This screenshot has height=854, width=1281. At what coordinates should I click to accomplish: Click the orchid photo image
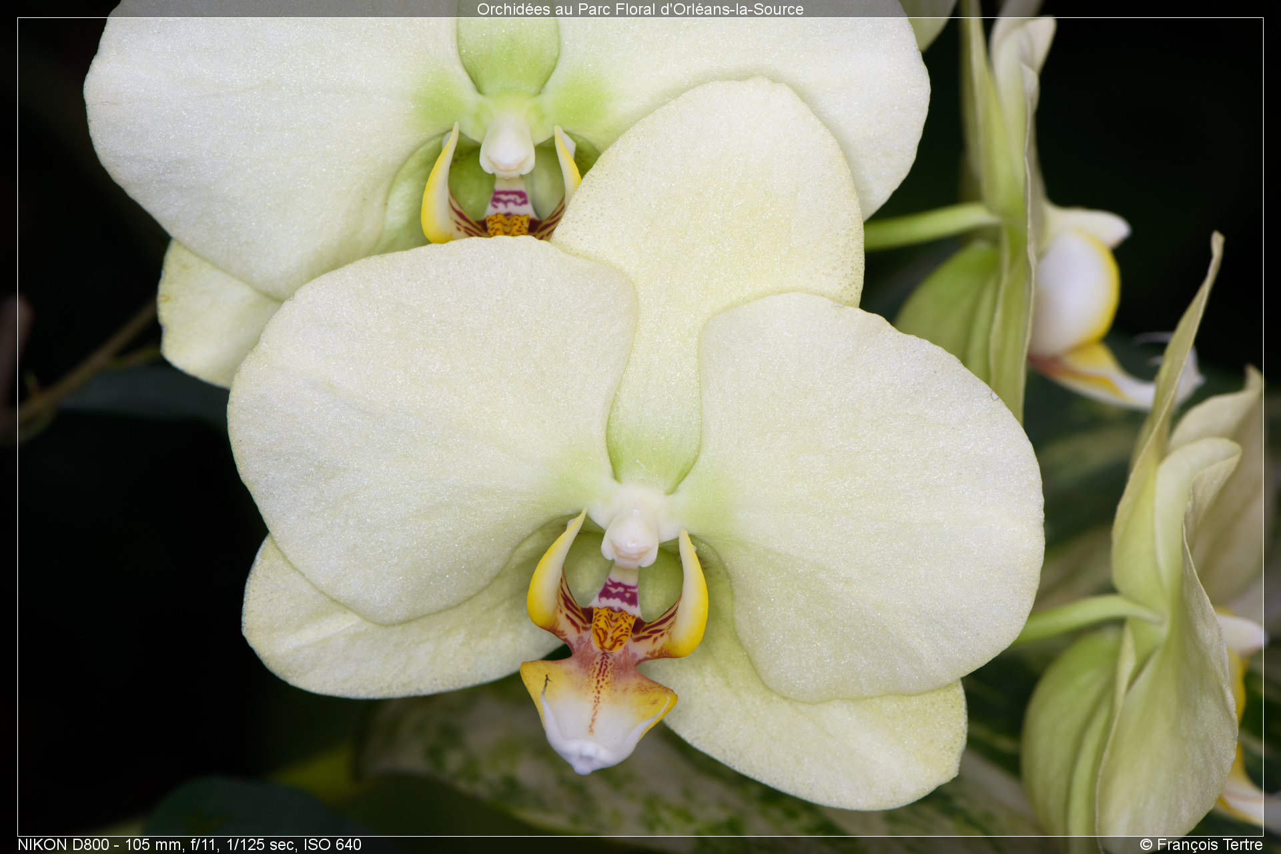point(640,427)
